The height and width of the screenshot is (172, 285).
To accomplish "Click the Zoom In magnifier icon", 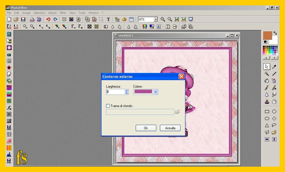I will [163, 19].
